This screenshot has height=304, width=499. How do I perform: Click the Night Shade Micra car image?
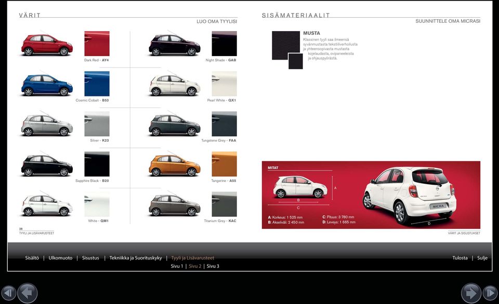click(x=175, y=45)
